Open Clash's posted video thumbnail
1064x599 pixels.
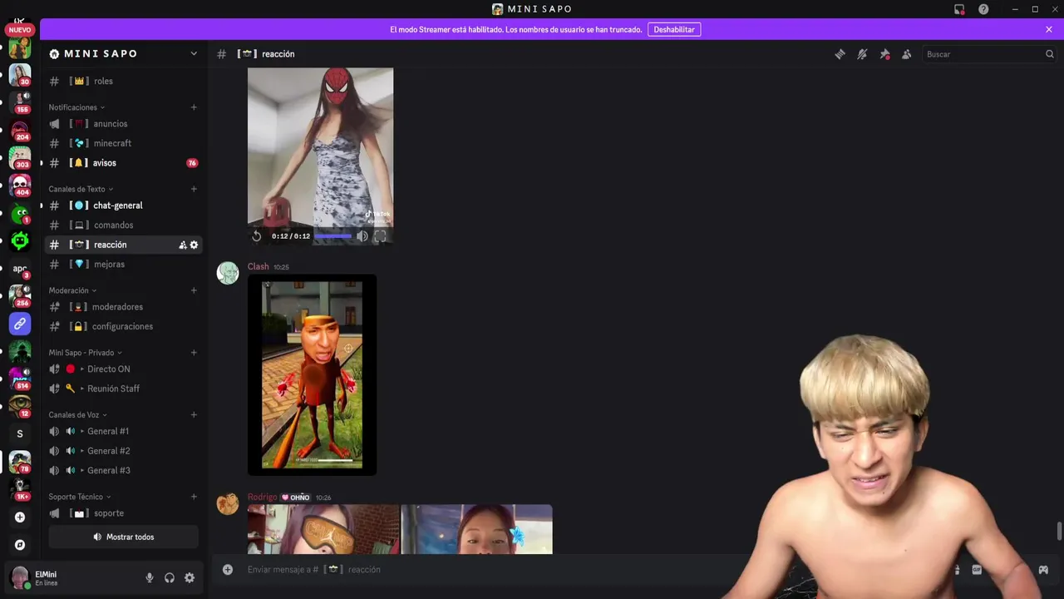[312, 375]
